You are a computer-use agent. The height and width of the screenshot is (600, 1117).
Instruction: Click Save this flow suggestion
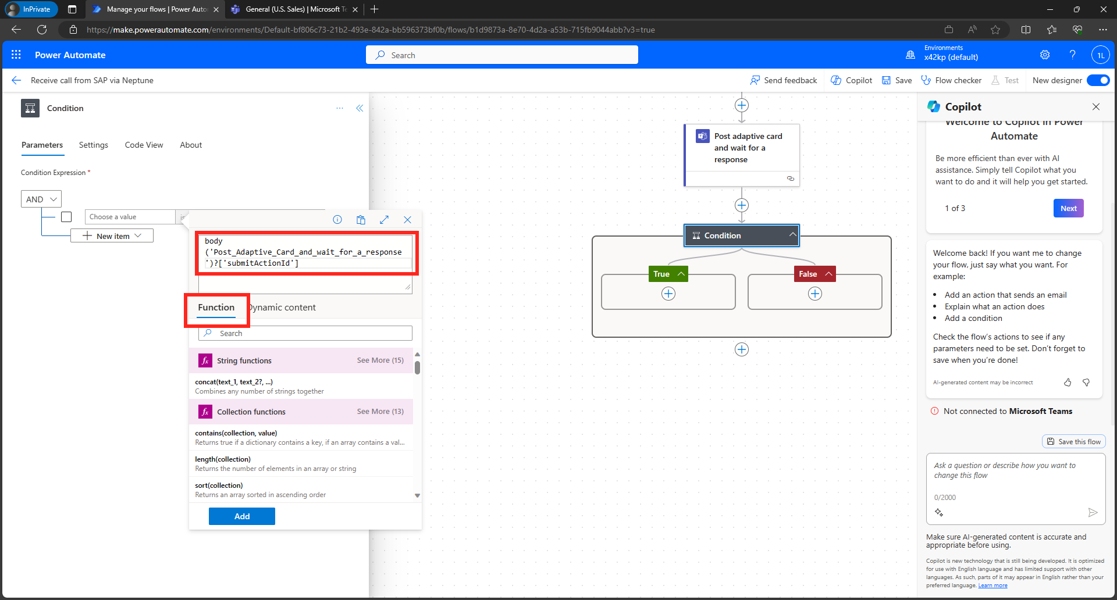pos(1074,442)
